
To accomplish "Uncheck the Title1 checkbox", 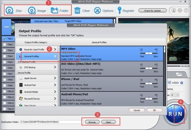I will pyautogui.click(x=5, y=39).
